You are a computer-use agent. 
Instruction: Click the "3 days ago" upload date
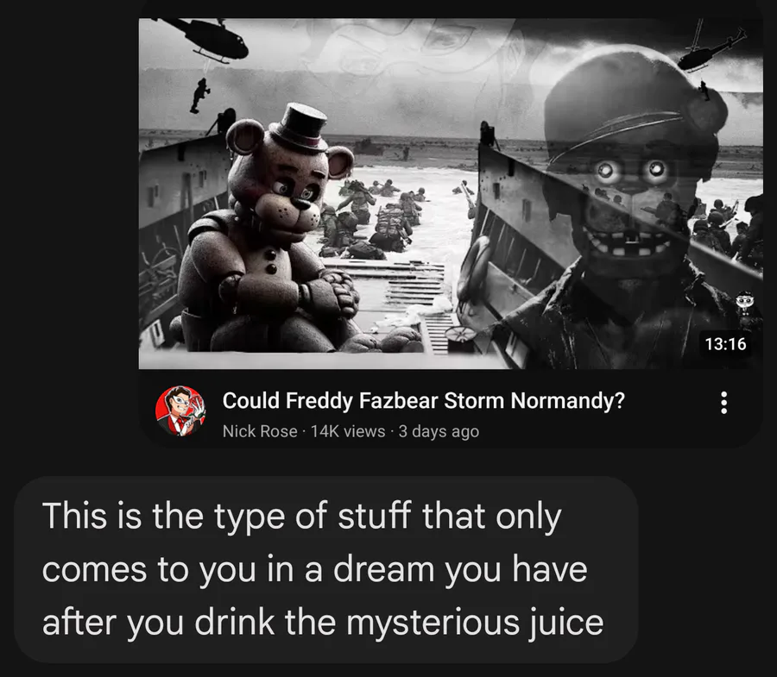[439, 431]
